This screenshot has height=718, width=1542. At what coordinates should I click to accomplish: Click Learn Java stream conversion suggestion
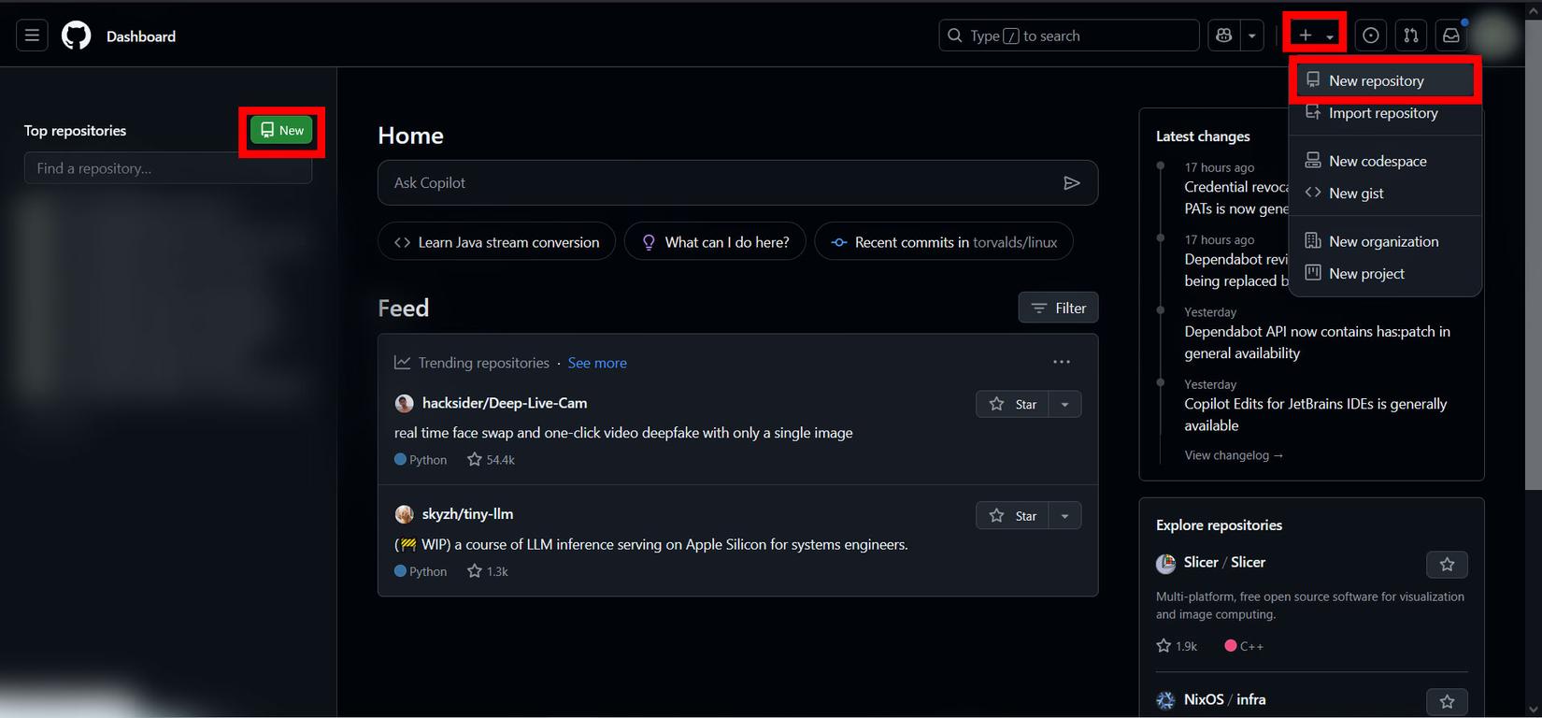click(x=497, y=242)
